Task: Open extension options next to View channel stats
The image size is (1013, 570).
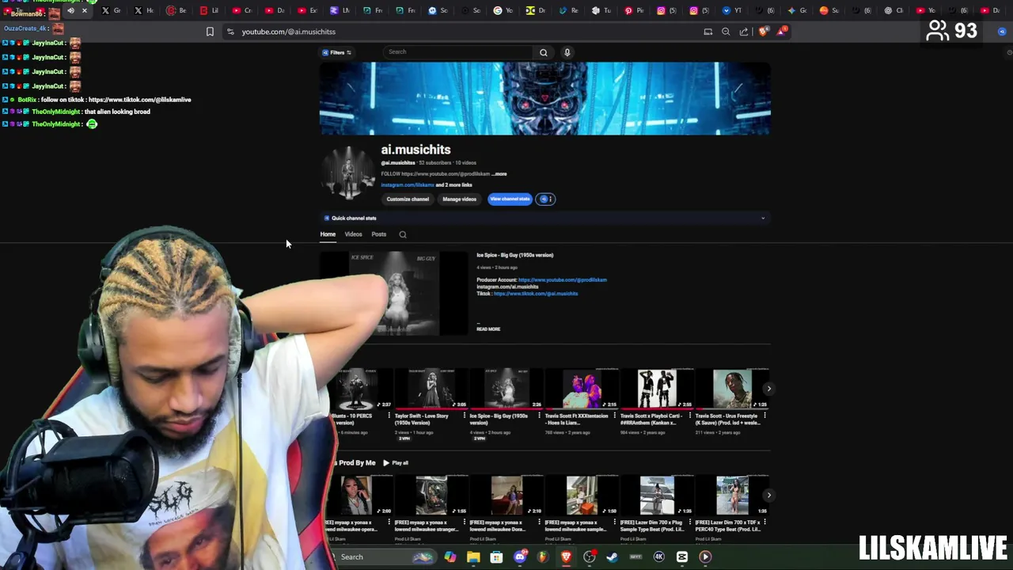Action: coord(546,199)
